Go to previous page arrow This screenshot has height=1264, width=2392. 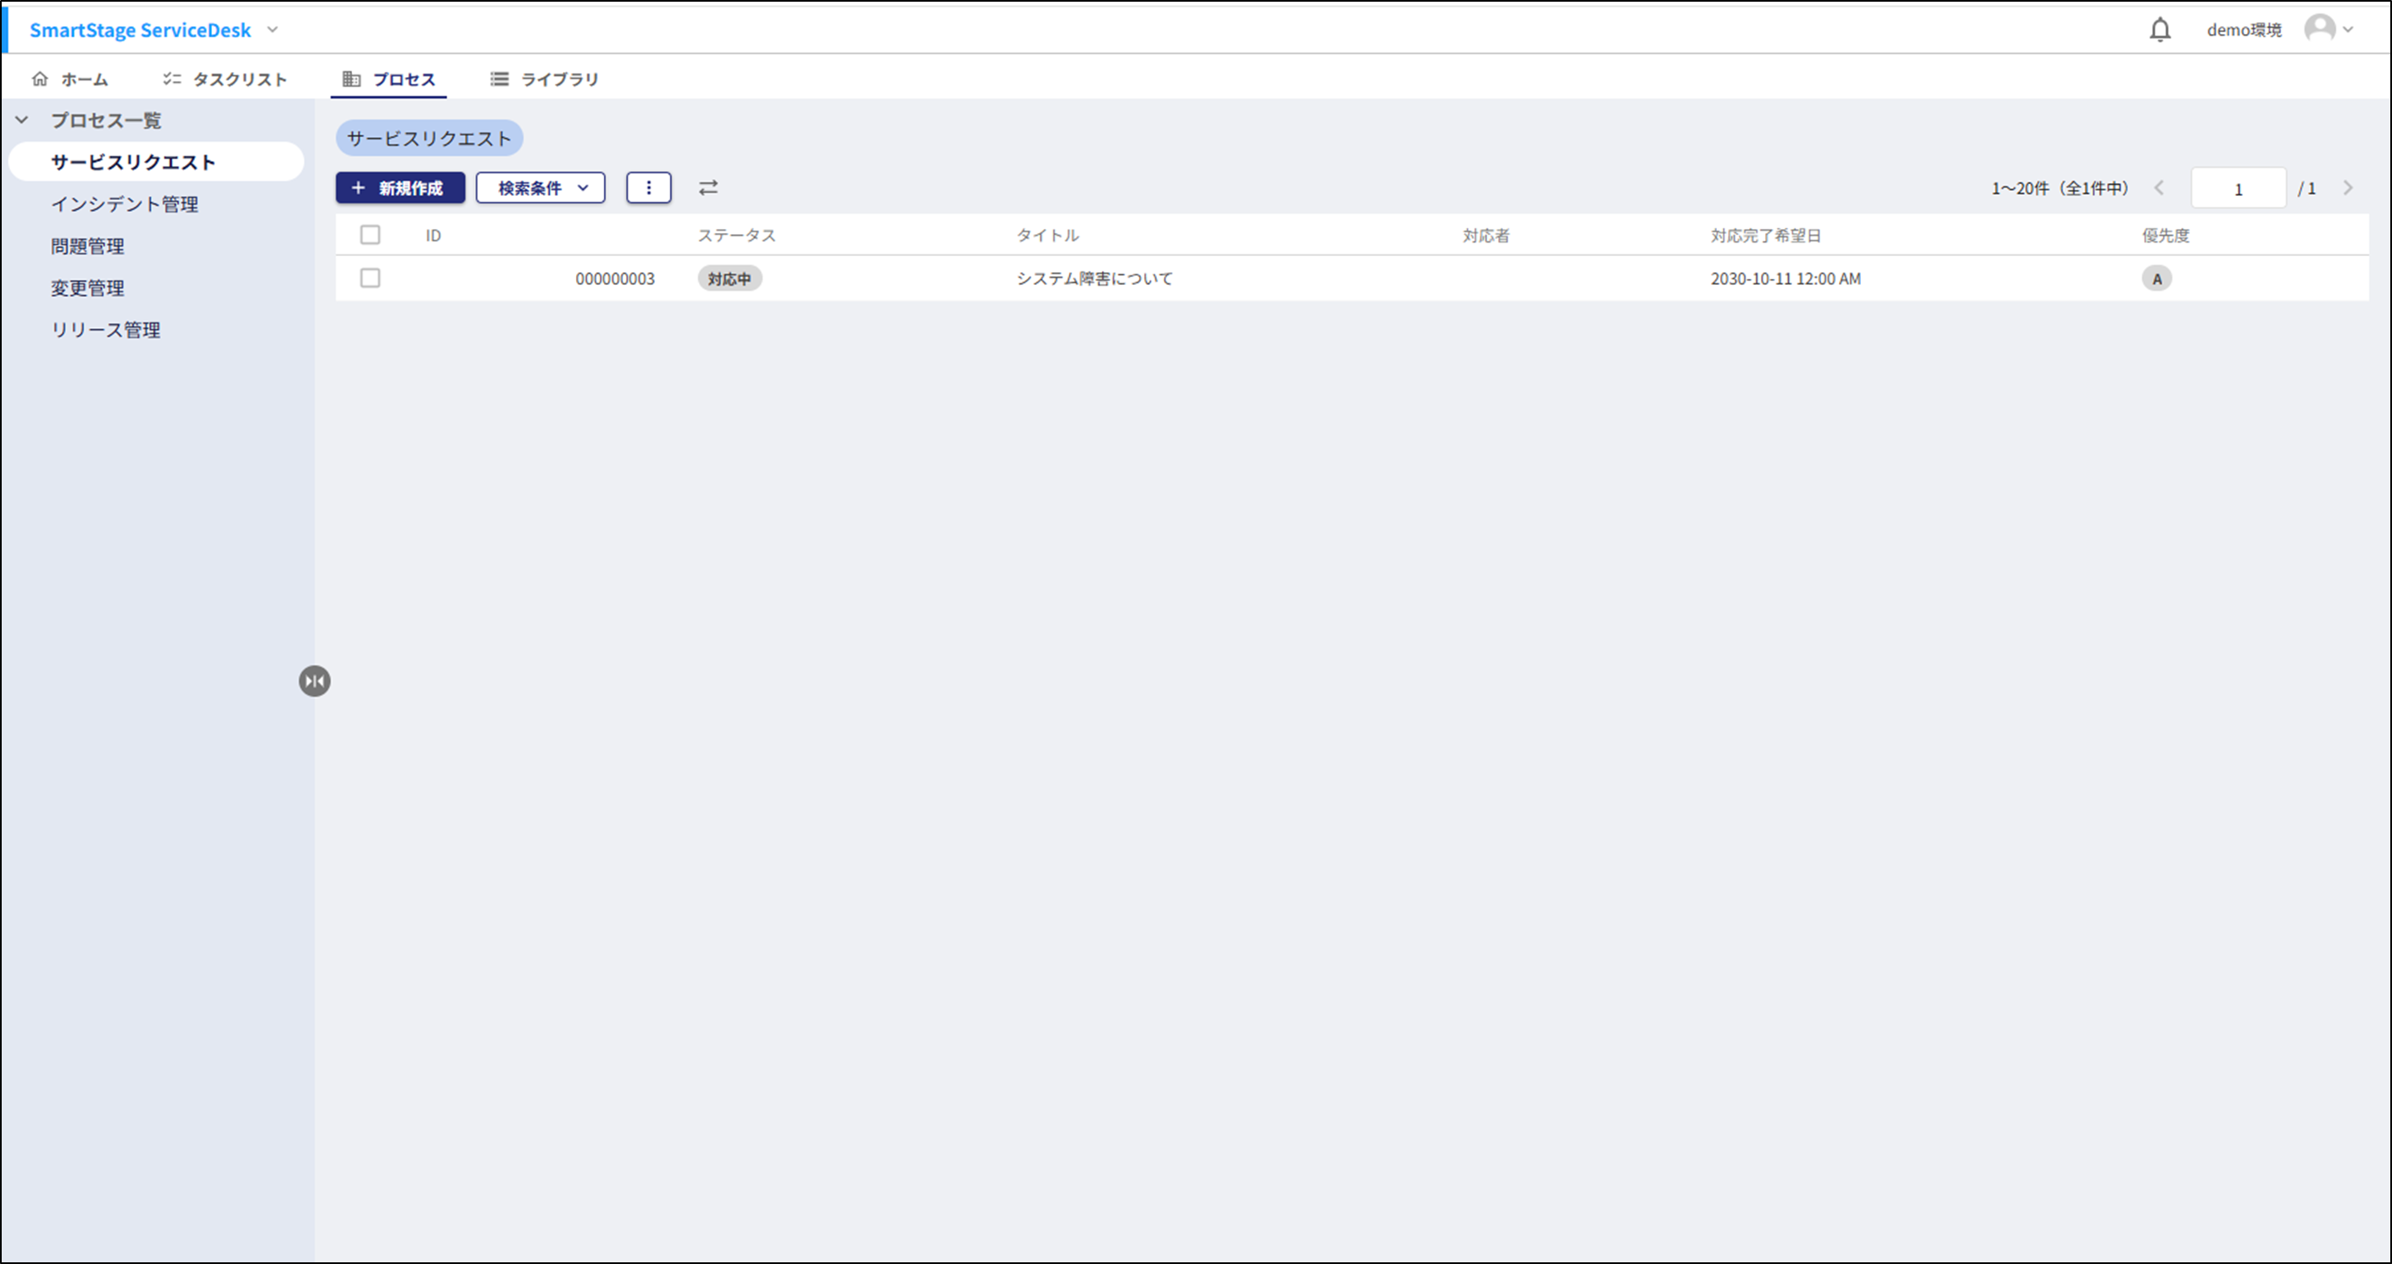click(x=2159, y=188)
